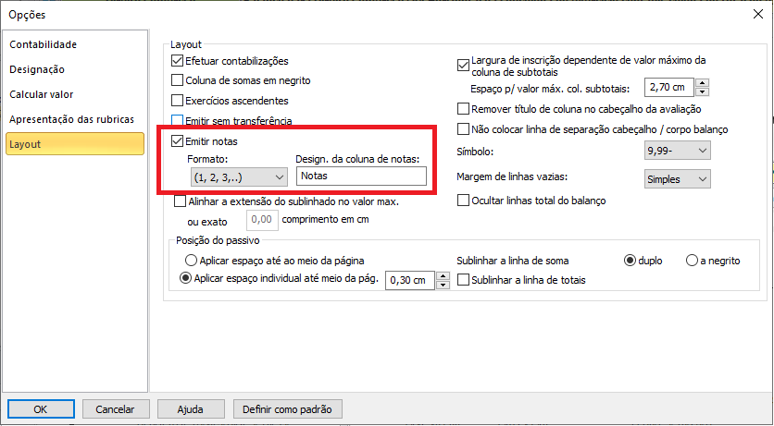
Task: Click the subtotals space 2,70 cm field
Action: click(x=669, y=88)
